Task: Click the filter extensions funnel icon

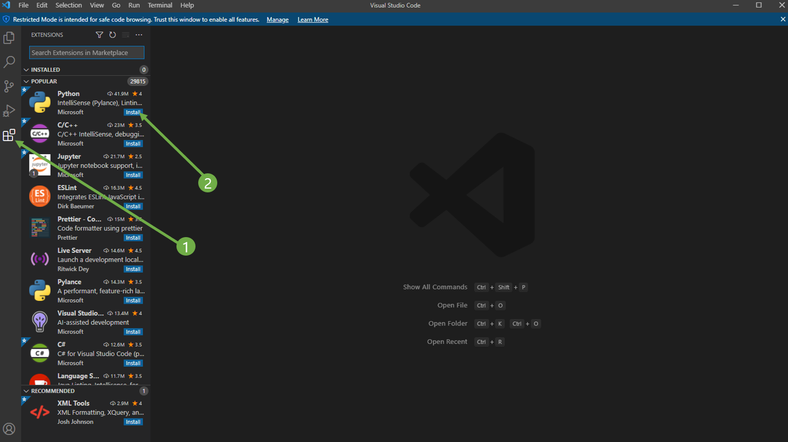Action: [99, 35]
